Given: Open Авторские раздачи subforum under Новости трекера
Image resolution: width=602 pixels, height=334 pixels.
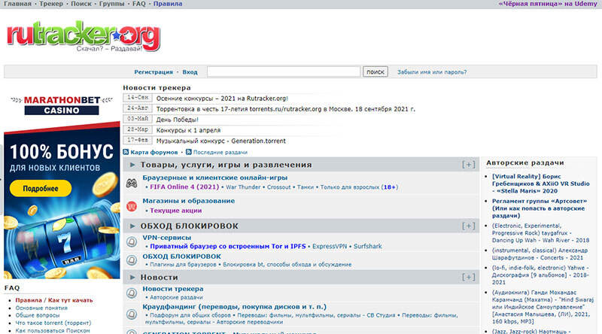Looking at the screenshot, I should point(176,298).
